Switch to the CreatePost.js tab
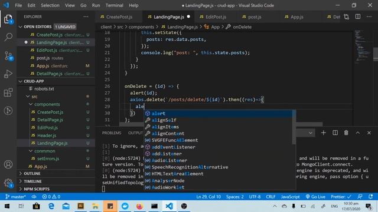Screen dimensions: 378x212 click(x=119, y=17)
